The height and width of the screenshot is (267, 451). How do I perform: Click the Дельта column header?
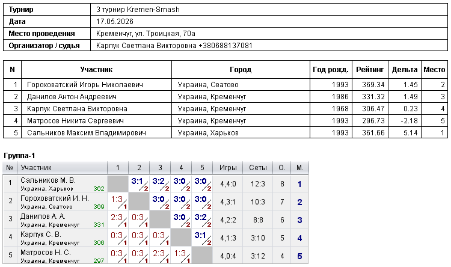point(405,70)
